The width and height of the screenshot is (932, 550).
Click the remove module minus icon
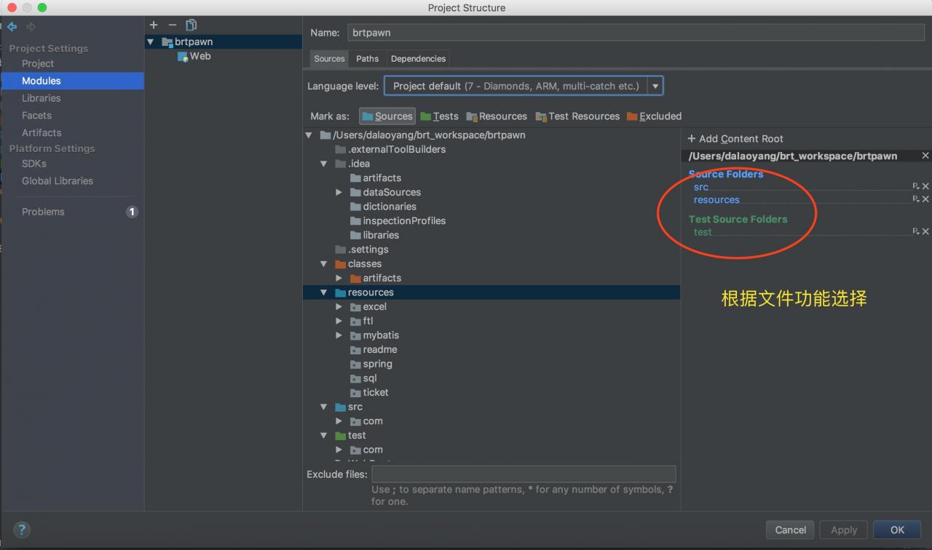pos(173,25)
